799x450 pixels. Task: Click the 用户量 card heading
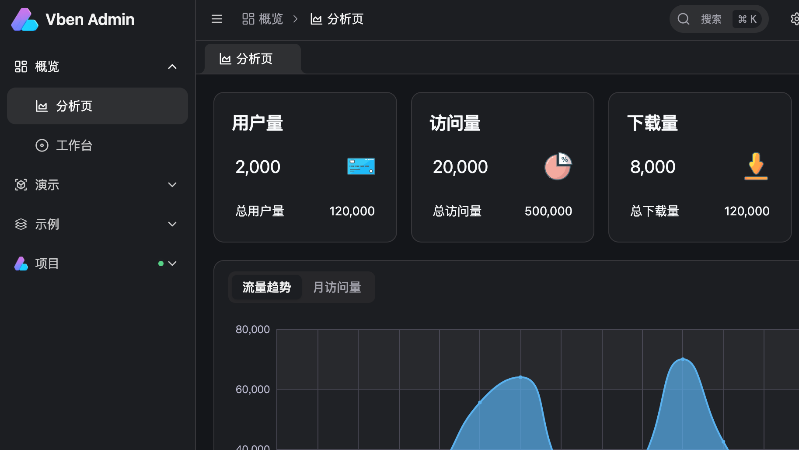coord(258,123)
